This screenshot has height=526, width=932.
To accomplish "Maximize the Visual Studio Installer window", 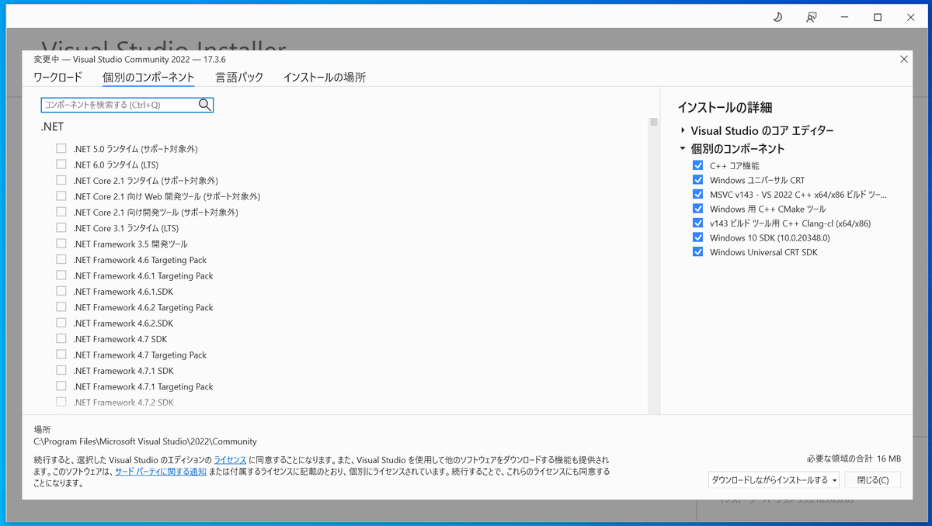I will click(878, 17).
